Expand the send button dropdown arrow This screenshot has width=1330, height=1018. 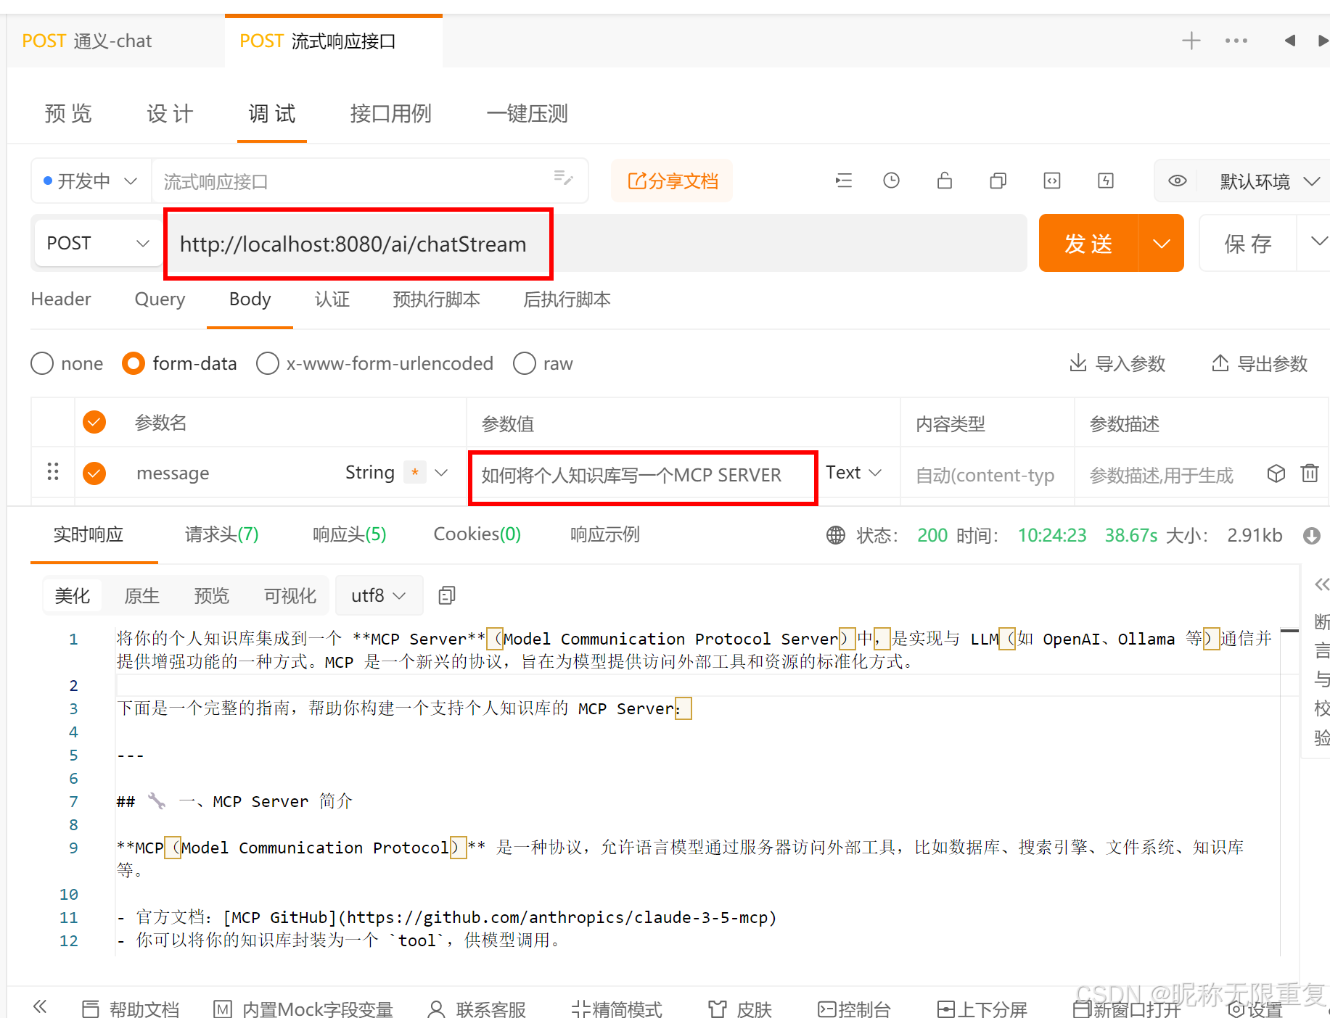[x=1161, y=243]
